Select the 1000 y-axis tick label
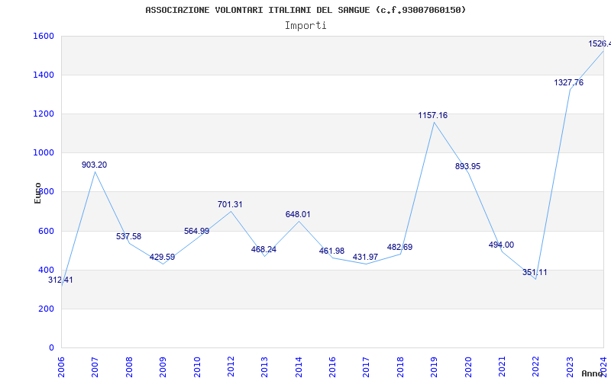The height and width of the screenshot is (381, 611). pos(44,153)
